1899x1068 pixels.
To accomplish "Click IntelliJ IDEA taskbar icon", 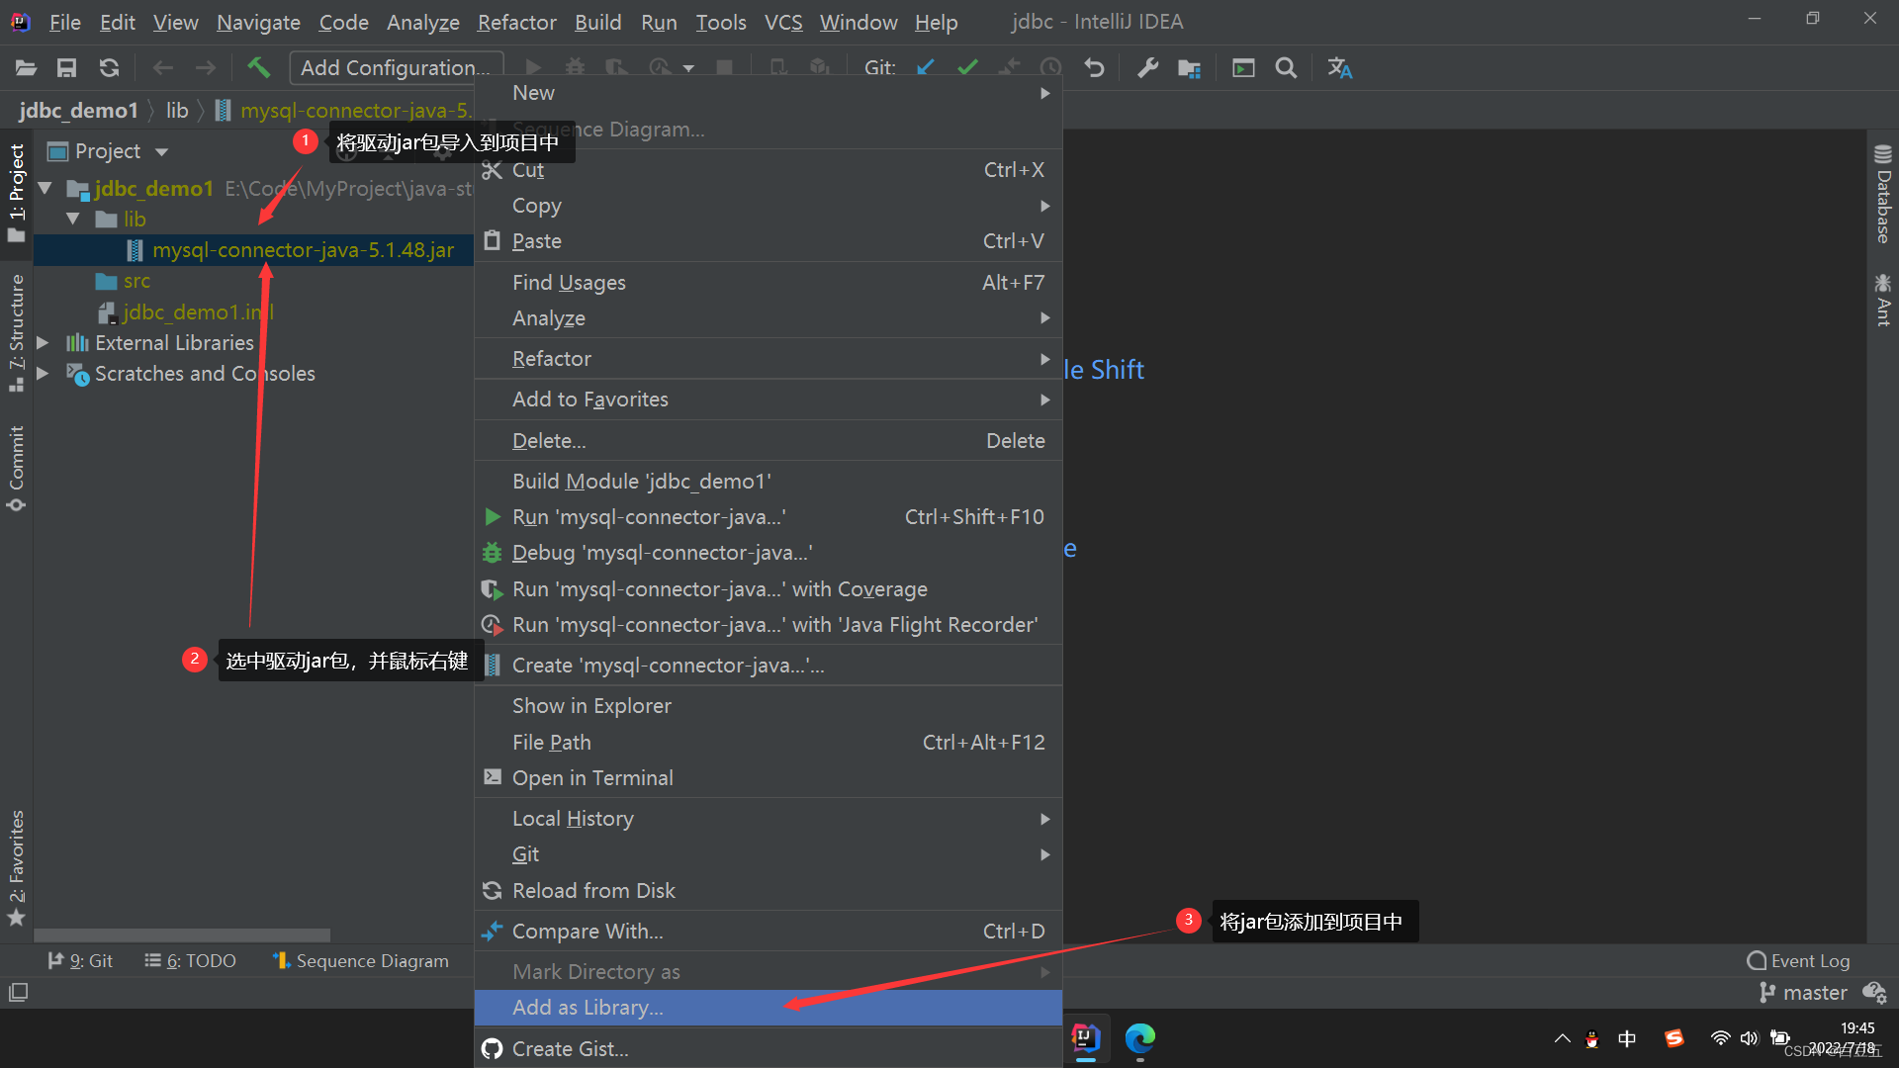I will pyautogui.click(x=1086, y=1038).
